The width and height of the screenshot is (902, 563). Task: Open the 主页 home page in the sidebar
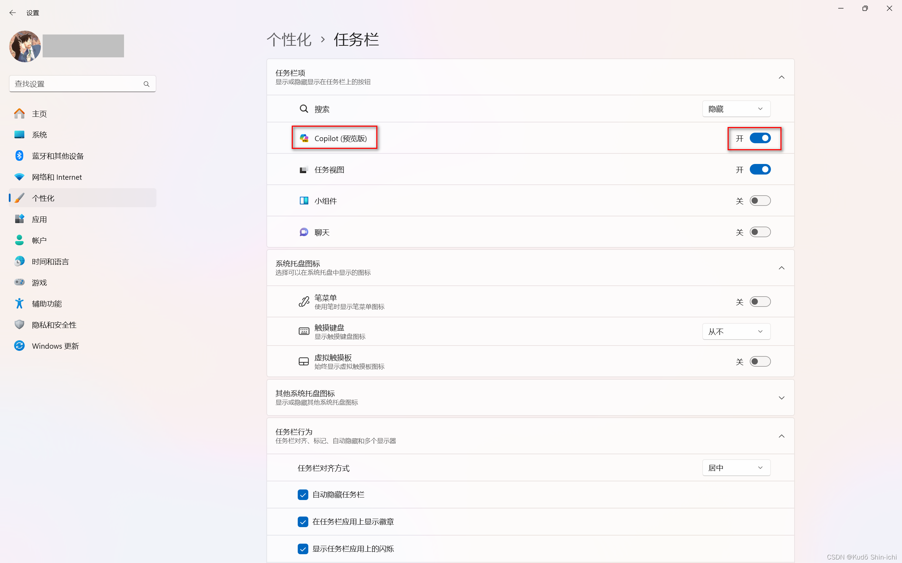point(82,114)
